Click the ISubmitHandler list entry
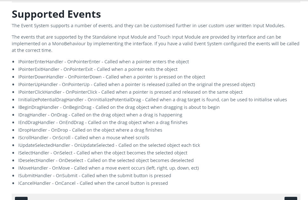The height and width of the screenshot is (200, 308). pos(94,176)
